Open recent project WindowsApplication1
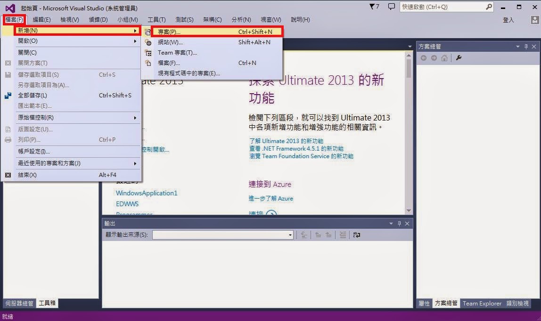Image resolution: width=541 pixels, height=321 pixels. point(147,193)
